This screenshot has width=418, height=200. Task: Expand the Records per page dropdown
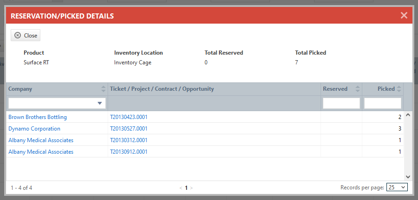(397, 187)
